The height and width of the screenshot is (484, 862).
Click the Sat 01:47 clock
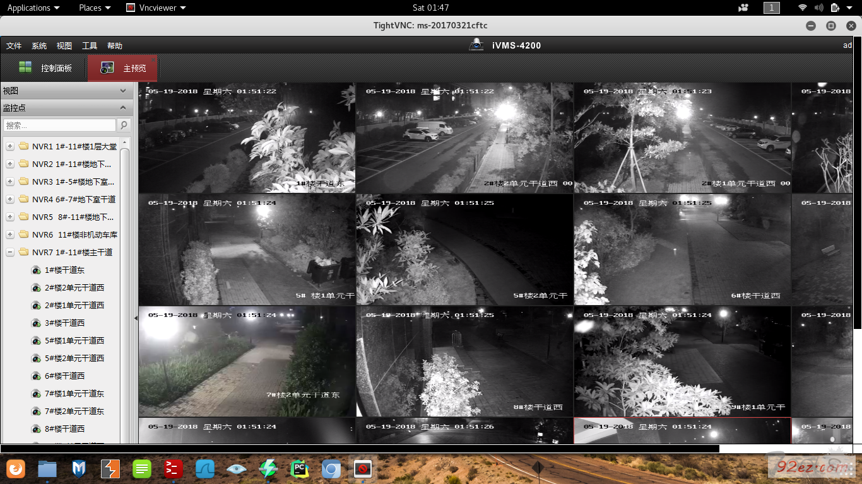(430, 8)
